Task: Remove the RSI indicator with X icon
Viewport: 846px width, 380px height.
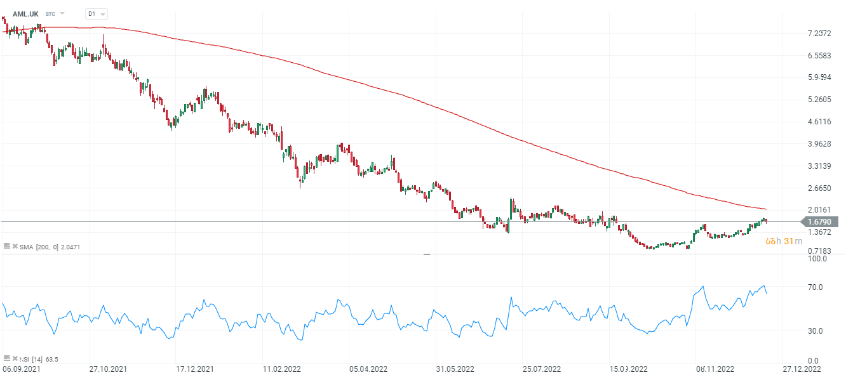Action: point(15,359)
